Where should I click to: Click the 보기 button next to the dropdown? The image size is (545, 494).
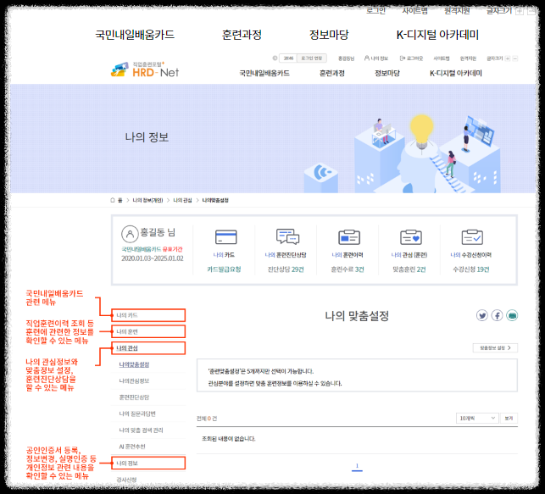point(509,418)
